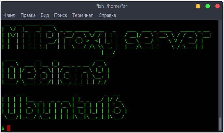The height and width of the screenshot is (133, 224).
Task: Click the window title 'fish /home/far'
Action: click(112, 6)
